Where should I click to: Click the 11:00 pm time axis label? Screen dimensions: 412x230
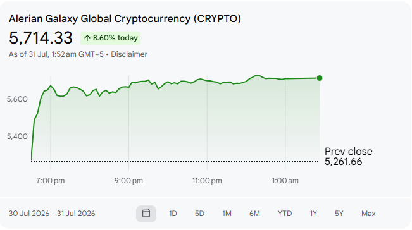tap(207, 181)
